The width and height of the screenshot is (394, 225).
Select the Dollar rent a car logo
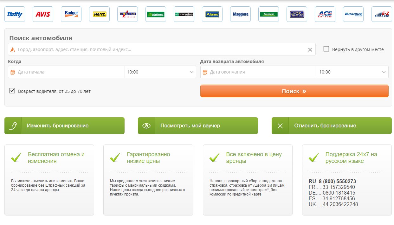[x=128, y=14]
